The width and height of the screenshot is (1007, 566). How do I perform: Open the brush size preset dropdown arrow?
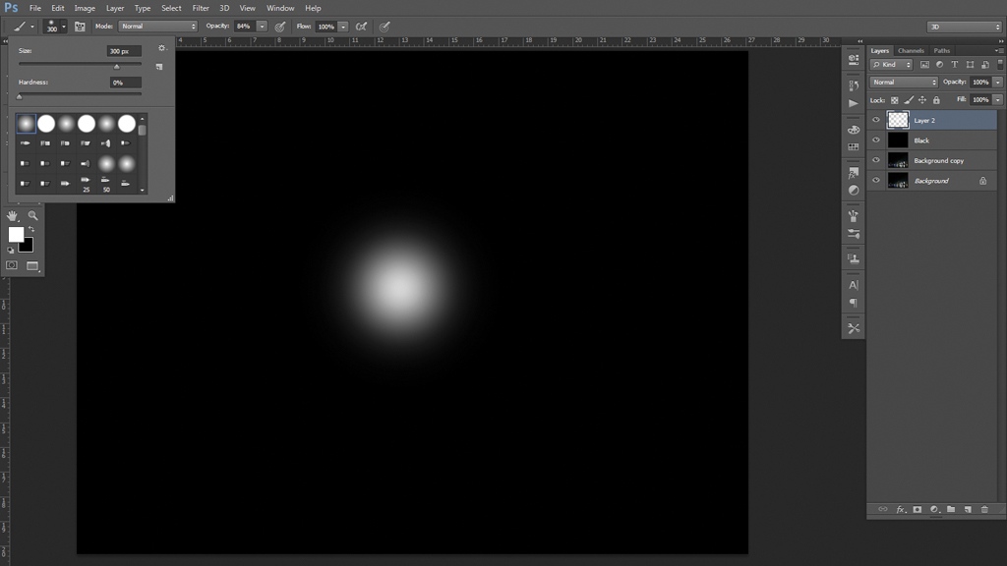[64, 27]
